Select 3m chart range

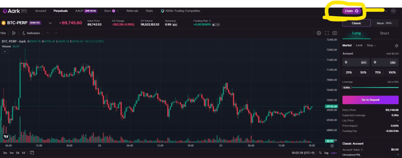tap(5, 153)
